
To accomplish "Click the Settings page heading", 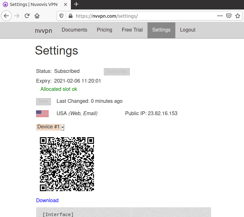I will tap(56, 51).
